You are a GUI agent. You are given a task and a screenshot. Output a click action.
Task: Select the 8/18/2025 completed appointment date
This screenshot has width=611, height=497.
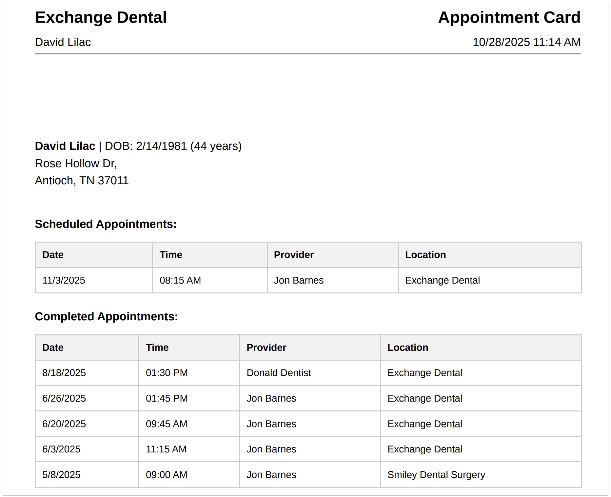(64, 373)
